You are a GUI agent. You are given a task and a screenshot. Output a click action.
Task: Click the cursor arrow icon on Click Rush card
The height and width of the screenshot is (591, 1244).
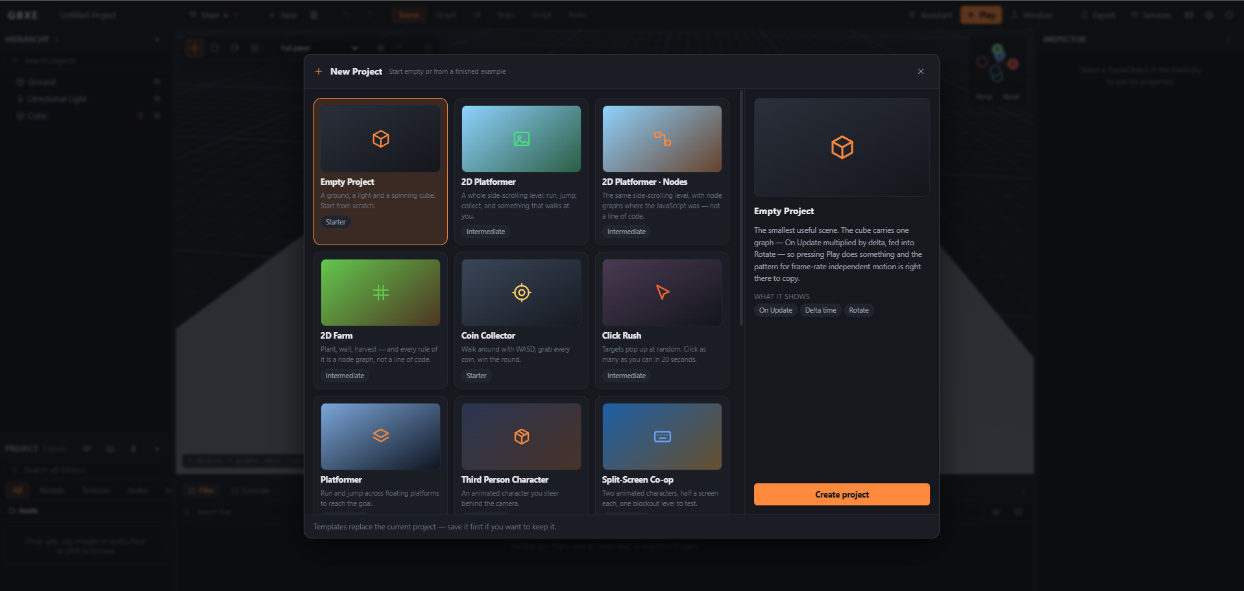click(663, 293)
